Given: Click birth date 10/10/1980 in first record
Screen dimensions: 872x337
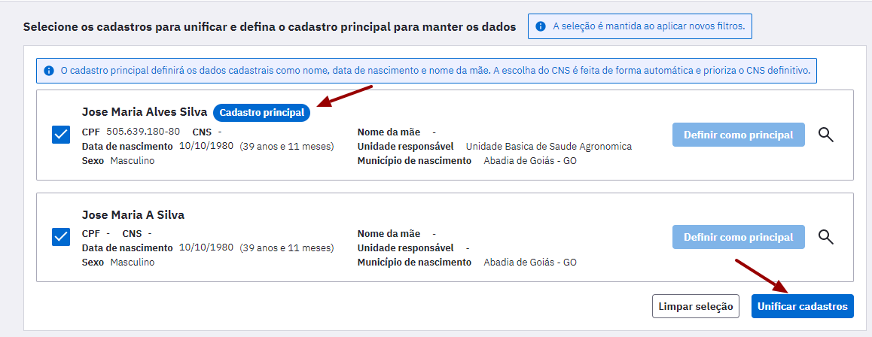Looking at the screenshot, I should (207, 146).
